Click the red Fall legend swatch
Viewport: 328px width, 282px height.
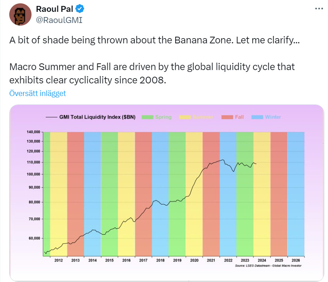[x=226, y=117]
